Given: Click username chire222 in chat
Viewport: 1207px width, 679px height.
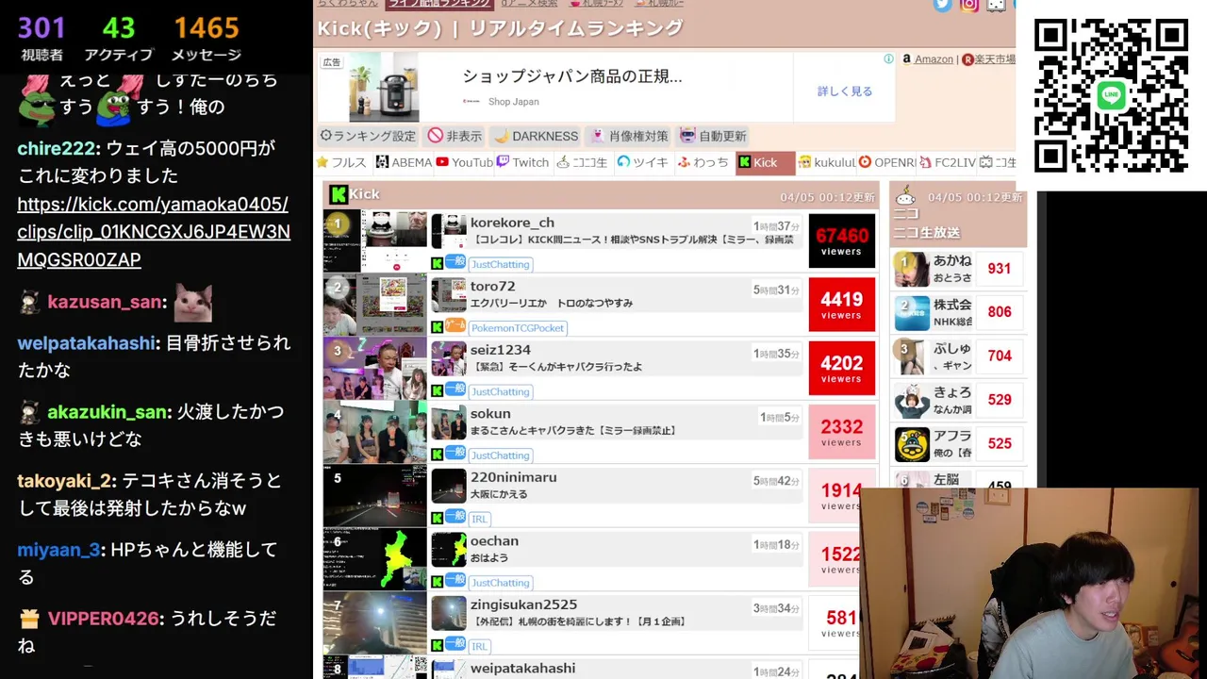Looking at the screenshot, I should click(x=57, y=148).
